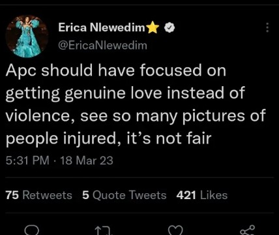Click the reply speech bubble icon
This screenshot has width=279, height=235.
[33, 230]
